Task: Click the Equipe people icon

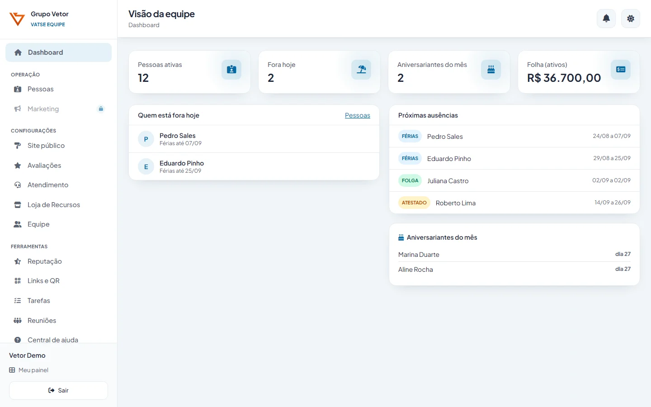Action: 18,224
